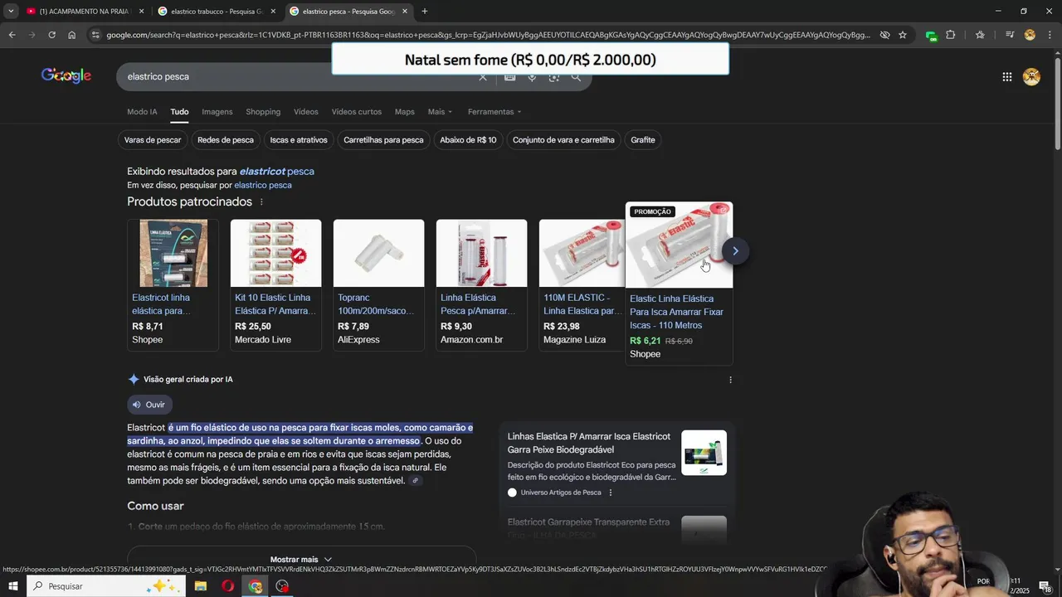Open options for Universo Artigos de Pesca
This screenshot has height=597, width=1062.
point(611,493)
